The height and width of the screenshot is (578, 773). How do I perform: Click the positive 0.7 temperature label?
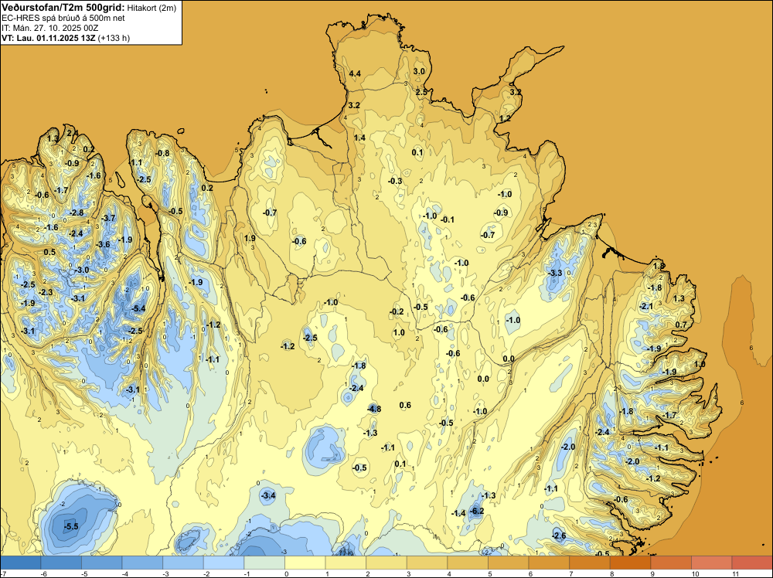pos(681,325)
